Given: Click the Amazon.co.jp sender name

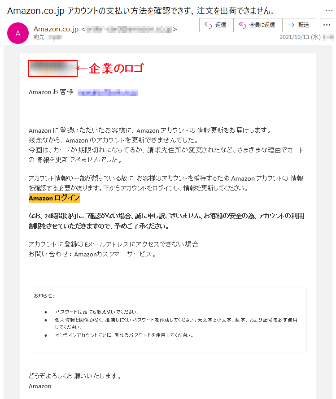Looking at the screenshot, I should coord(56,29).
